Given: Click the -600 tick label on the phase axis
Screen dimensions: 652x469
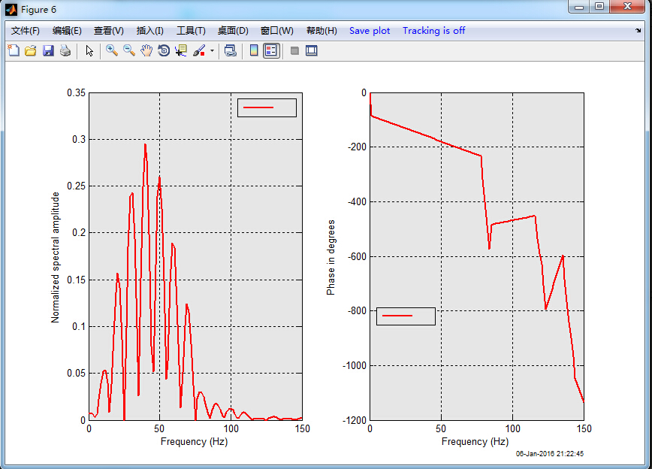Looking at the screenshot, I should [x=358, y=256].
